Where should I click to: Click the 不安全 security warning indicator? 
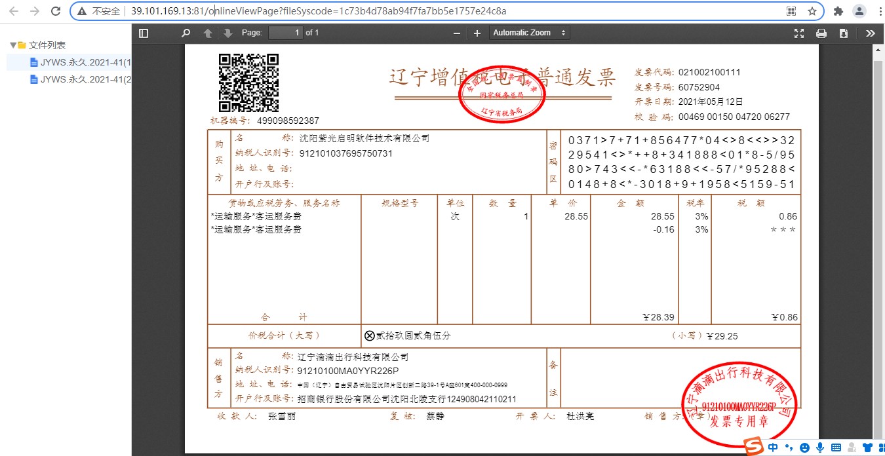click(x=98, y=11)
